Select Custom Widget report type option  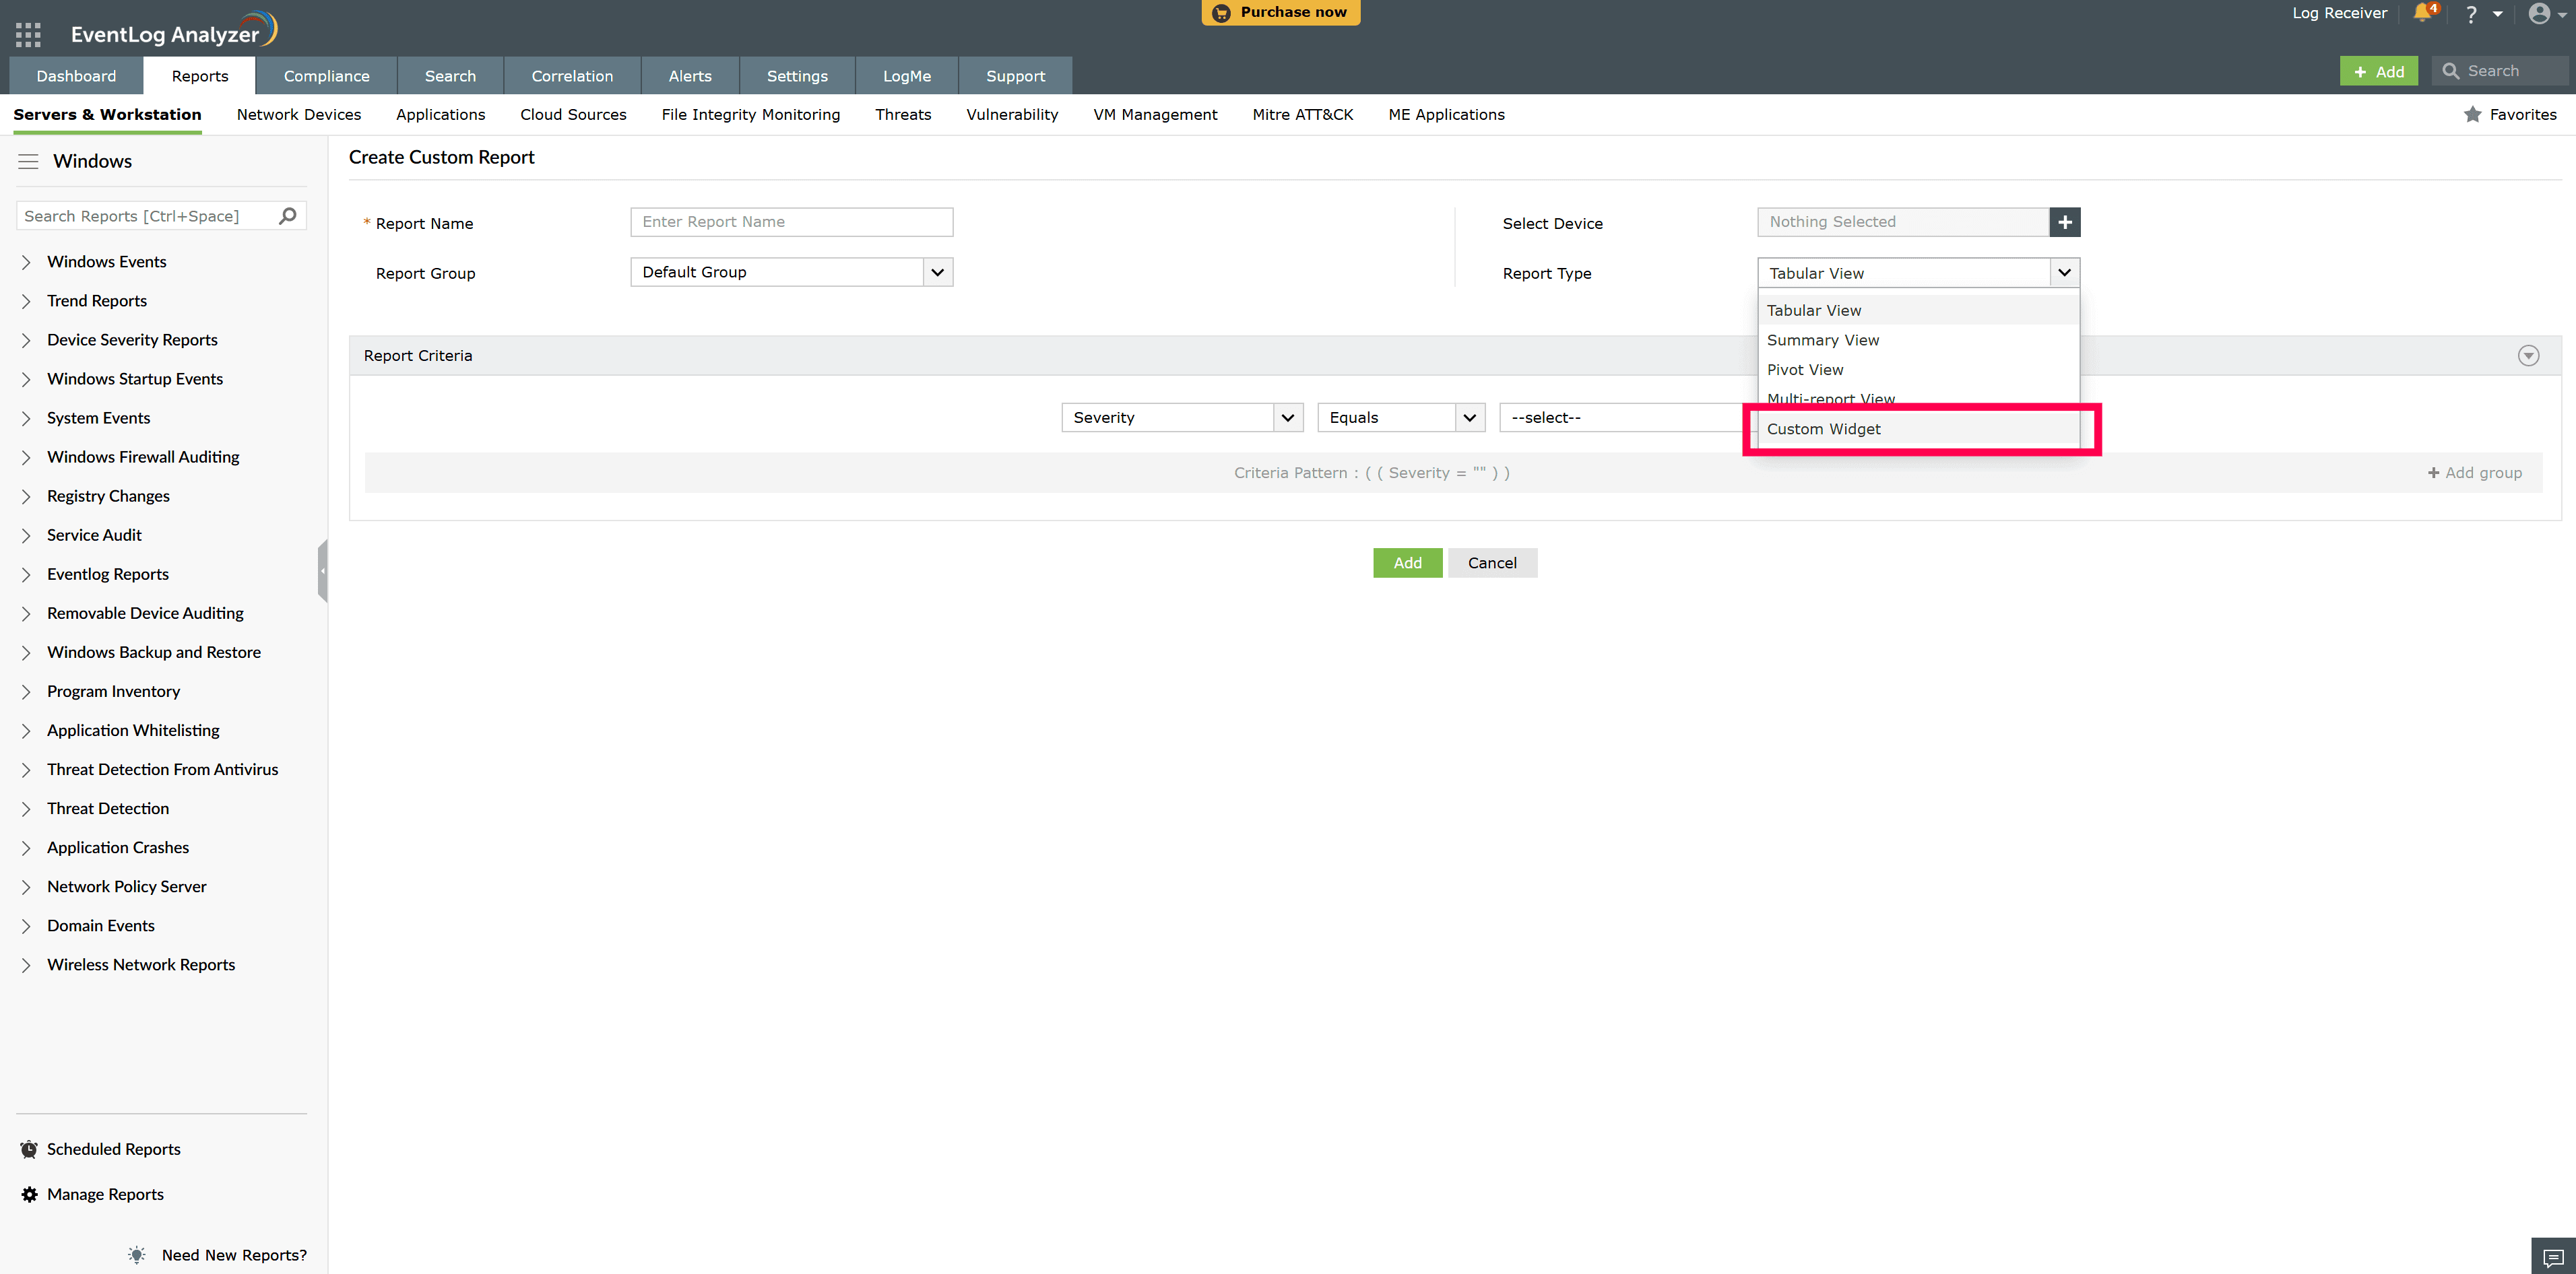(1823, 429)
